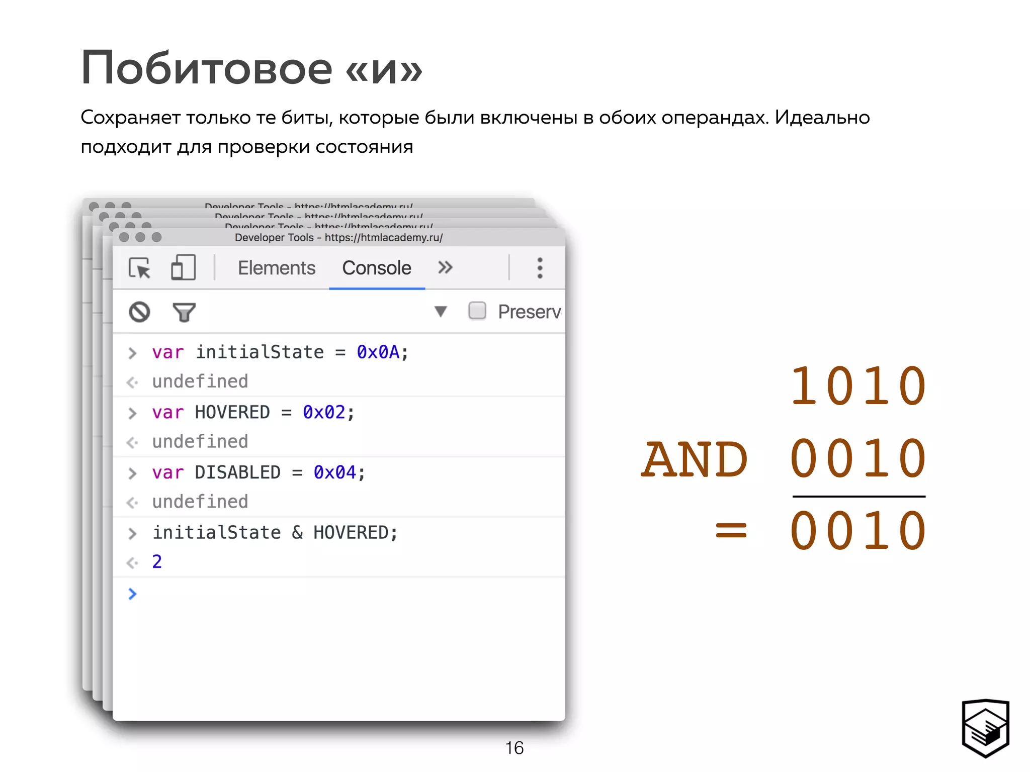The width and height of the screenshot is (1030, 772).
Task: Click the HTML Academy logo icon
Action: coord(985,728)
